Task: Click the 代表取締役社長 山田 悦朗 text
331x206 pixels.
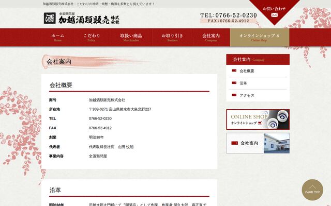Action: pyautogui.click(x=111, y=147)
